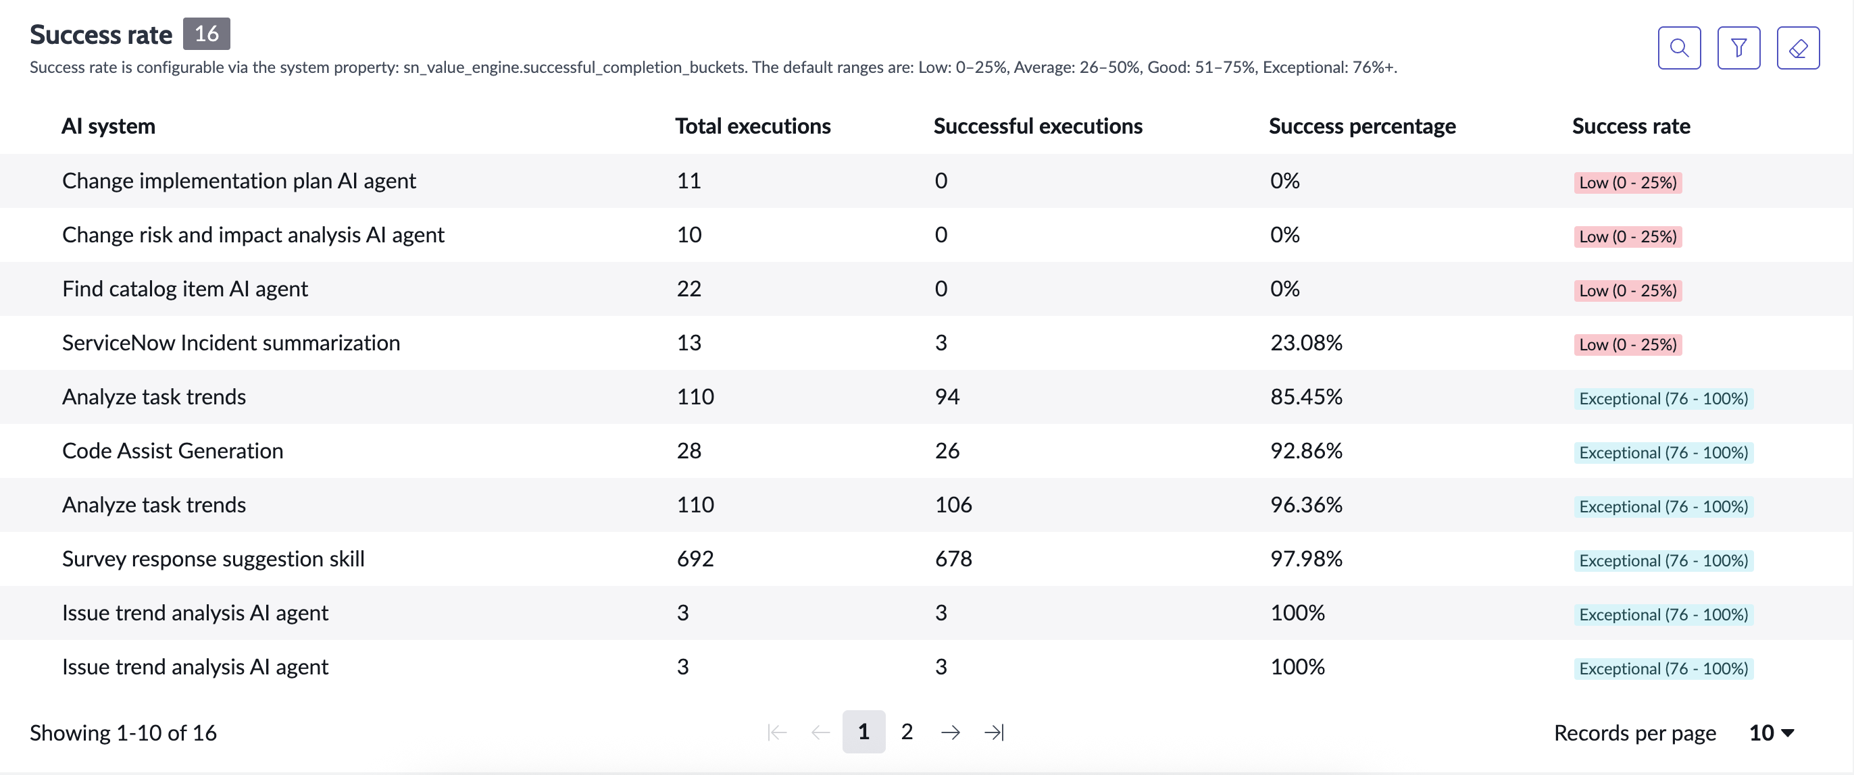Click Exceptional badge for Code Assist Generation
This screenshot has height=775, width=1854.
1663,452
